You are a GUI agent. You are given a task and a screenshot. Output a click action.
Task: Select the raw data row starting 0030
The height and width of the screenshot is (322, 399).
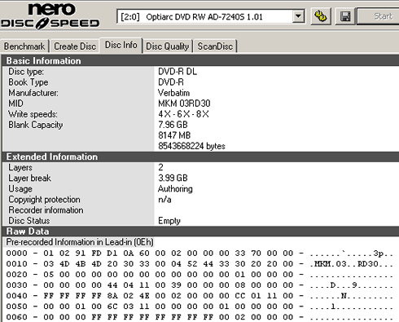(199, 285)
